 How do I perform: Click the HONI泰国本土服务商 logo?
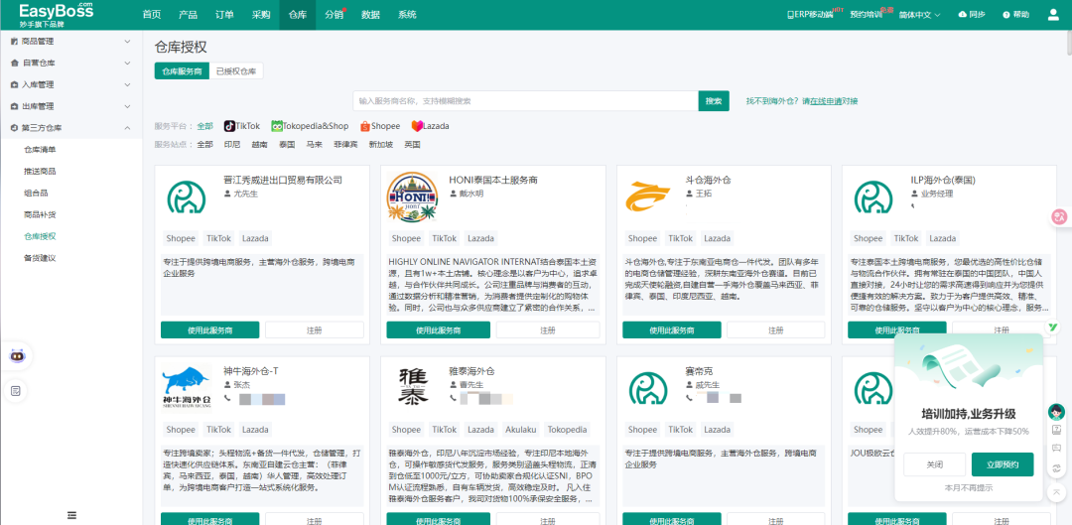(412, 197)
